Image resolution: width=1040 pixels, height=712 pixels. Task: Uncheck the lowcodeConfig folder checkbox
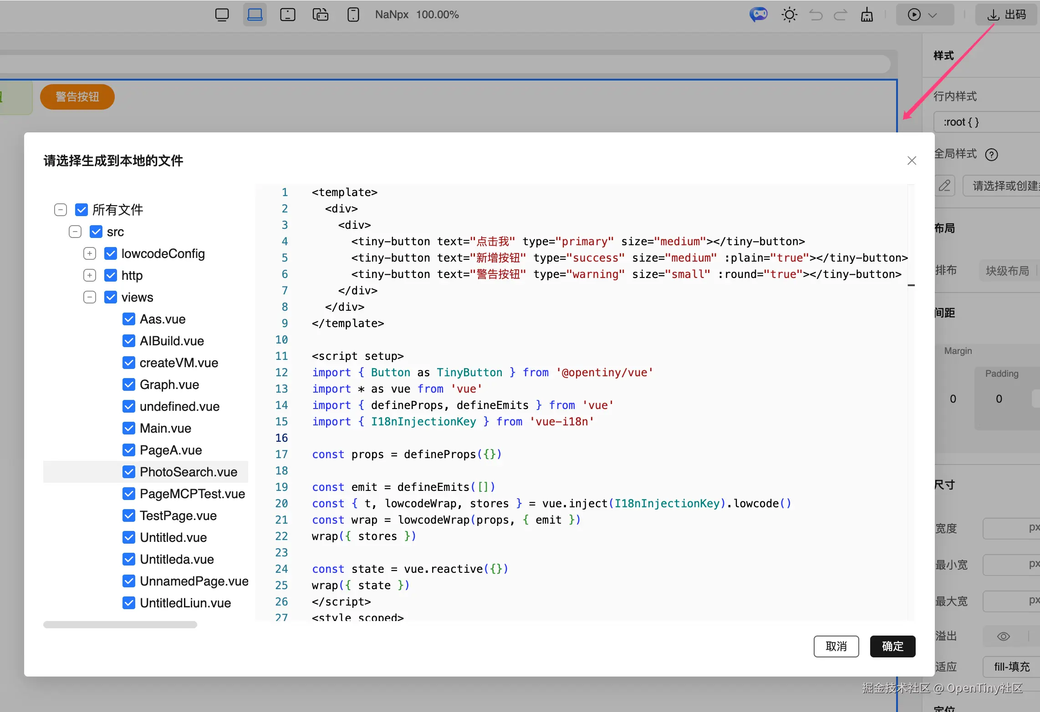[111, 253]
